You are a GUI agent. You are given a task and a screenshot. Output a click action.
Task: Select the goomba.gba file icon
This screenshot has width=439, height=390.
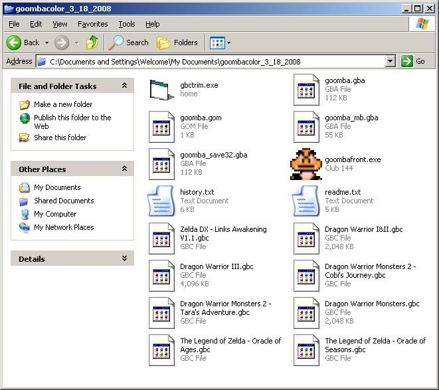coord(306,90)
